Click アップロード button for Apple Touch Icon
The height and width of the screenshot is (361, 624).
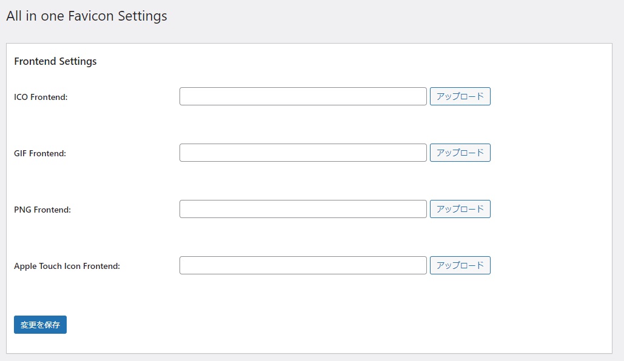460,265
